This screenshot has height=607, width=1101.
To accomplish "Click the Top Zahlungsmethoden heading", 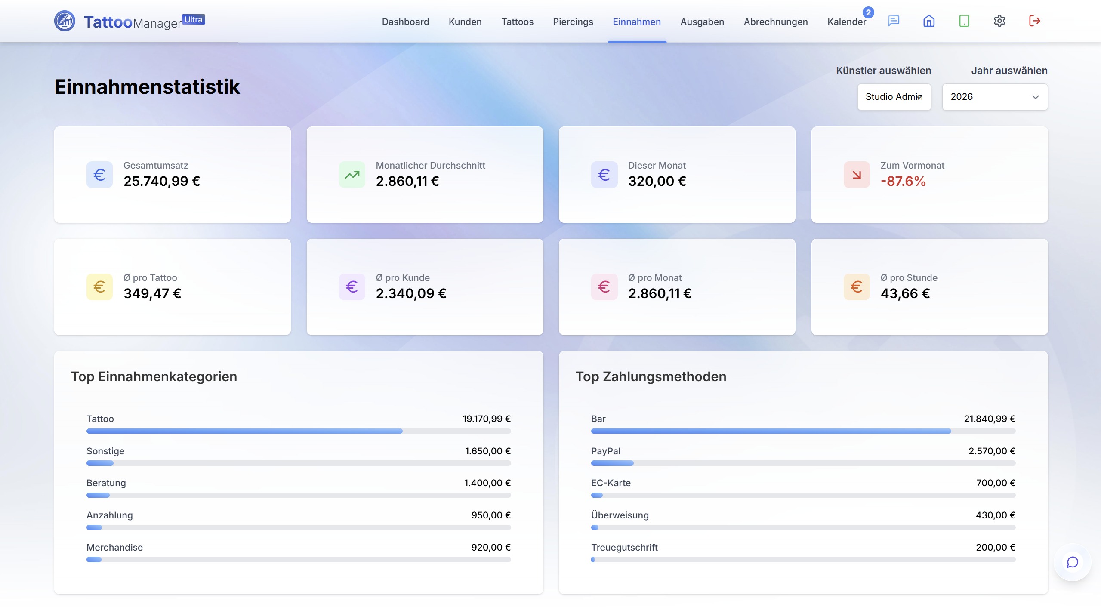I will (x=651, y=376).
